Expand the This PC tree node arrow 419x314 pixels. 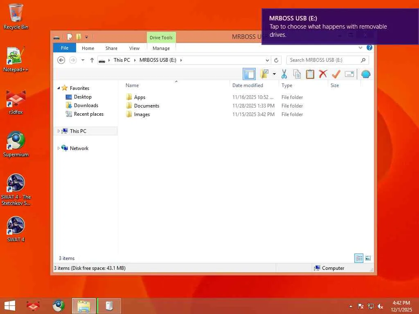click(x=59, y=131)
